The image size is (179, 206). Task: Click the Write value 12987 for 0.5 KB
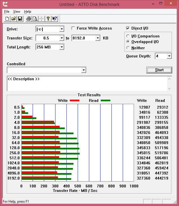(145, 107)
